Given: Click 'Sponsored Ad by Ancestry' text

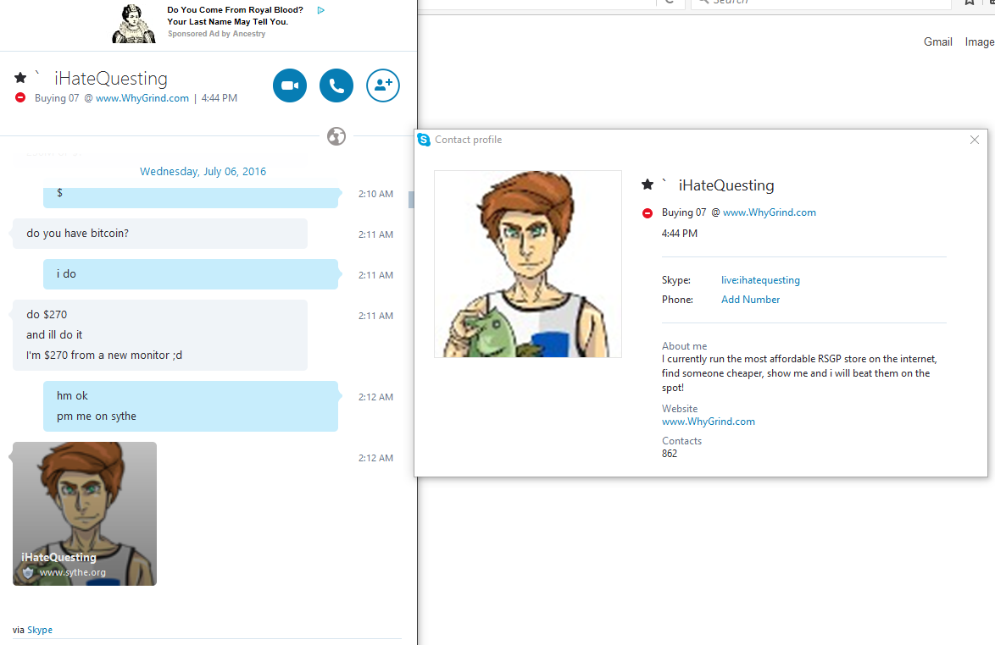Looking at the screenshot, I should pos(216,34).
